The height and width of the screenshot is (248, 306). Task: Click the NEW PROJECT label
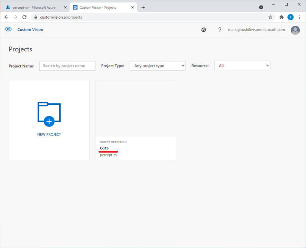click(x=49, y=134)
